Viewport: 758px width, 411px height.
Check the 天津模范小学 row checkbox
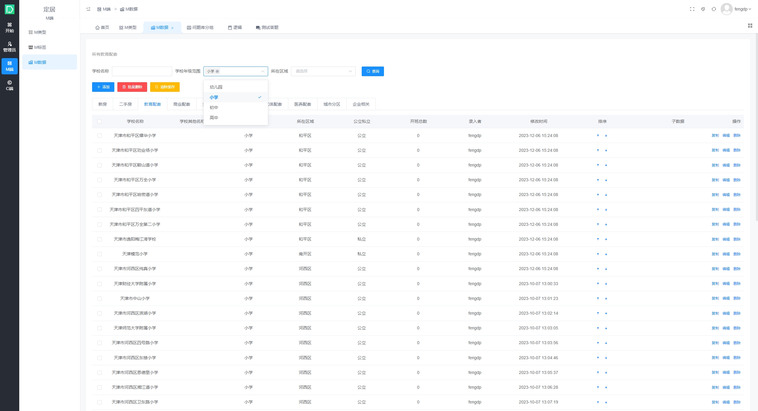click(100, 254)
